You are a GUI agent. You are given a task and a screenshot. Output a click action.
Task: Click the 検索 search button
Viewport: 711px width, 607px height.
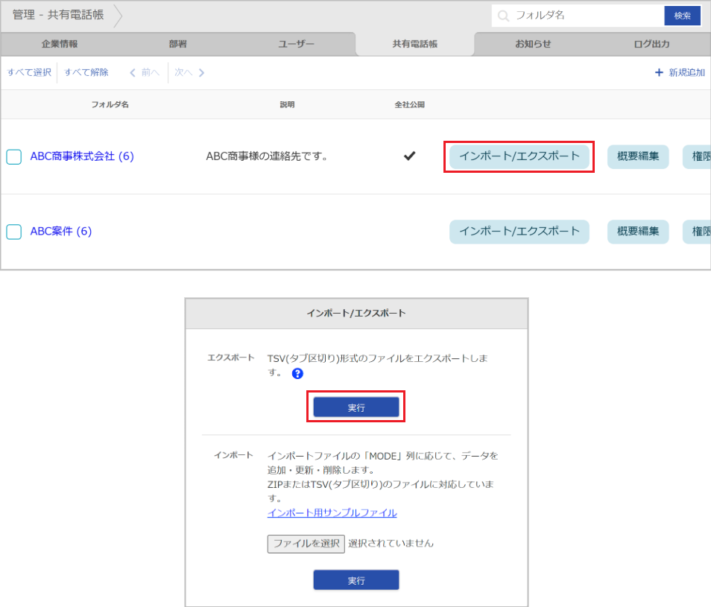pos(683,15)
